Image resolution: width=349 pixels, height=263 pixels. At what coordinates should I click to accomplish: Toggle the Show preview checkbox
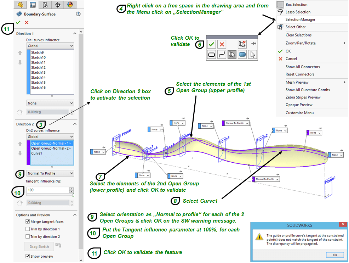pos(28,256)
